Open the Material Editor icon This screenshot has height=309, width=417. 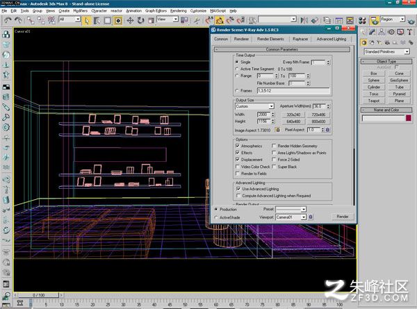362,20
